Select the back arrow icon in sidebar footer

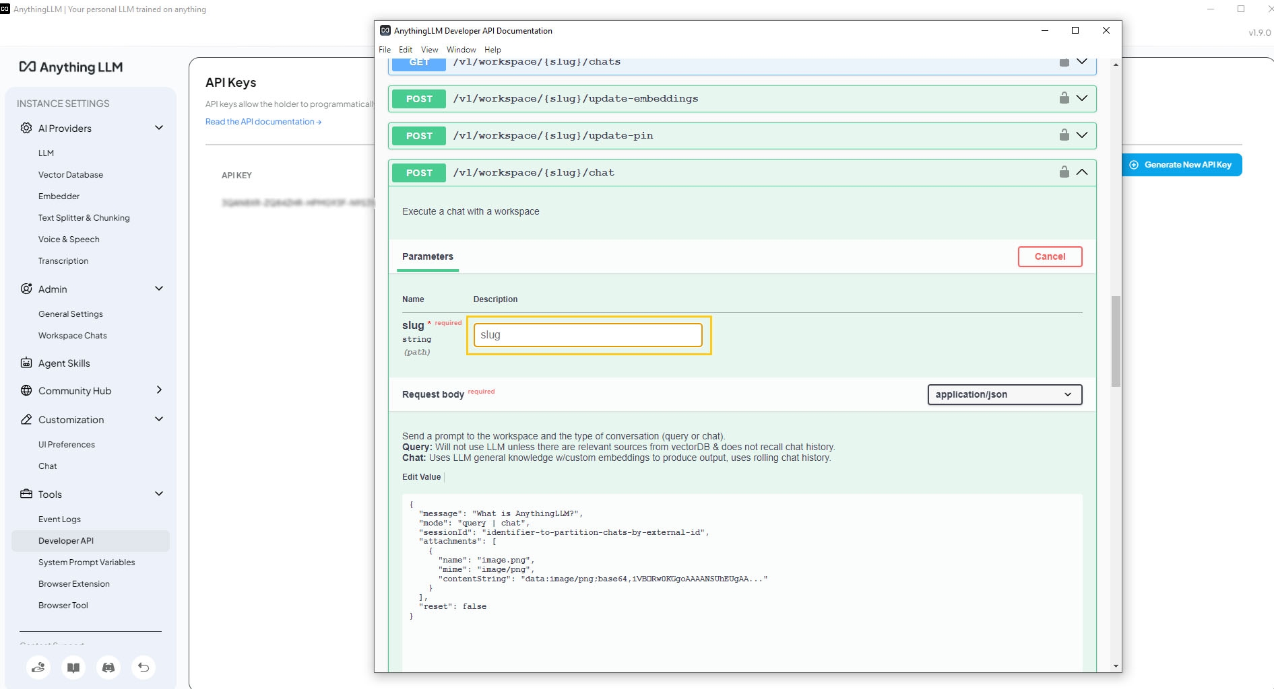(x=144, y=667)
